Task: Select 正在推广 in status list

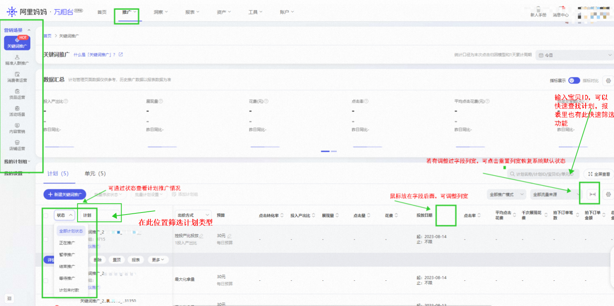Action: tap(67, 243)
